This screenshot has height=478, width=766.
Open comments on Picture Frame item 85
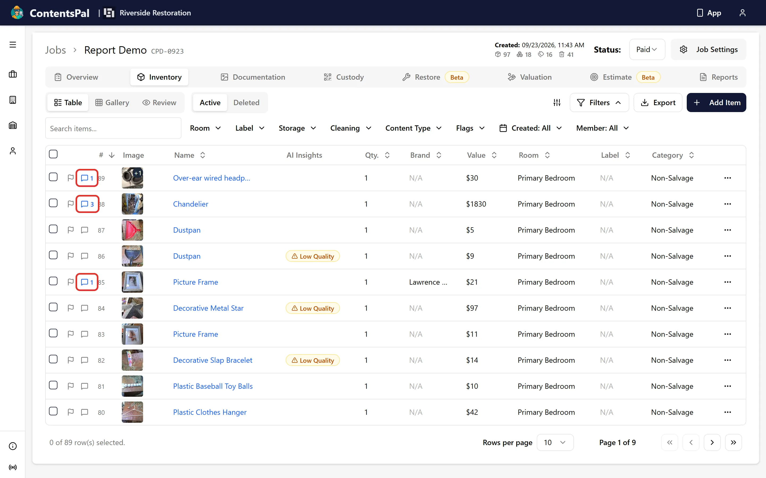[x=87, y=282]
